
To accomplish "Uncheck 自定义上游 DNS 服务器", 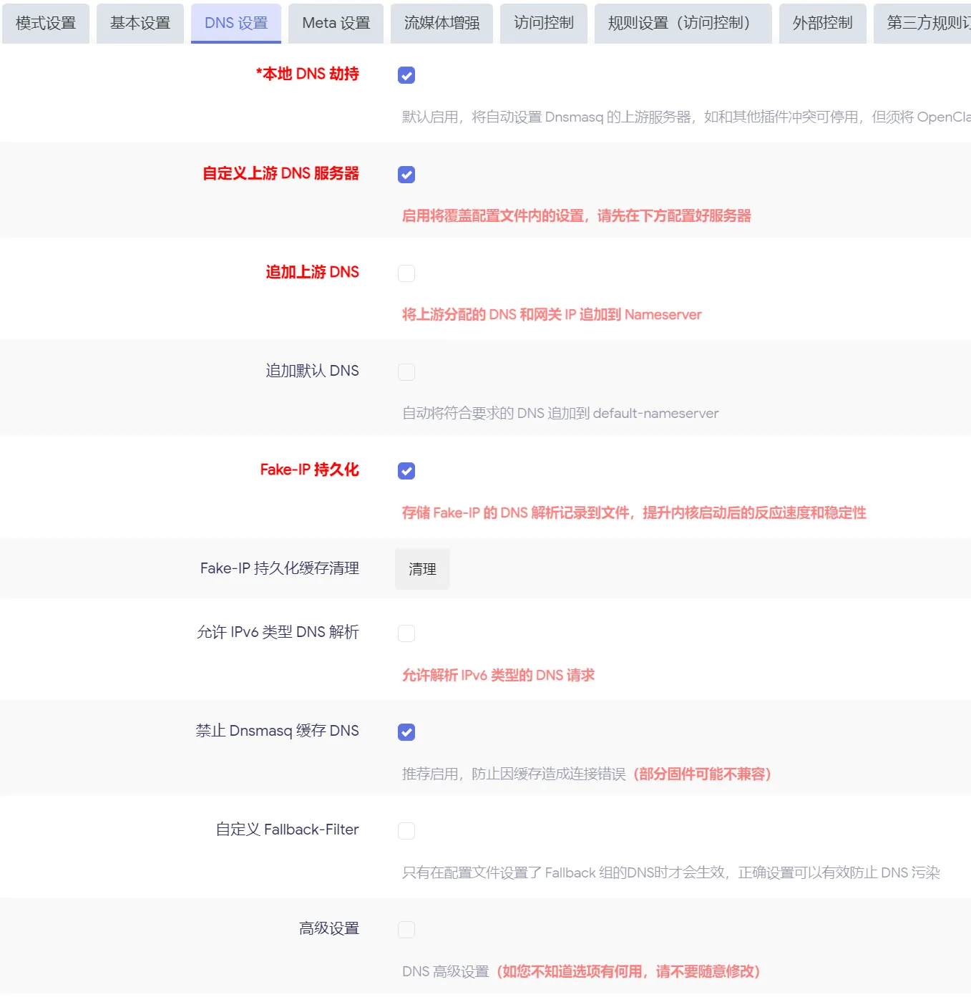I will click(406, 175).
